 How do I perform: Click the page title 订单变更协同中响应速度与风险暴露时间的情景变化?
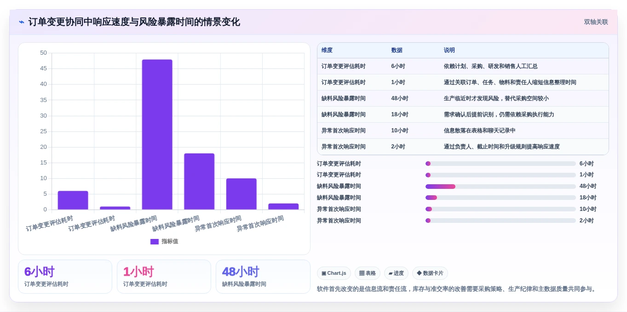[x=134, y=22]
